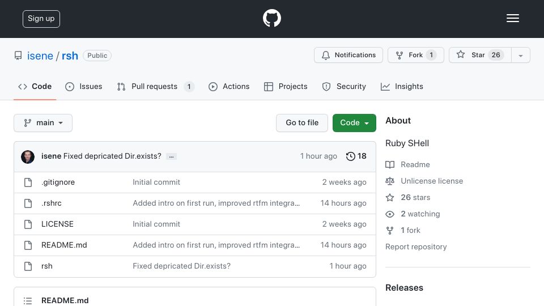544x306 pixels.
Task: Open the green Code dropdown
Action: 354,123
